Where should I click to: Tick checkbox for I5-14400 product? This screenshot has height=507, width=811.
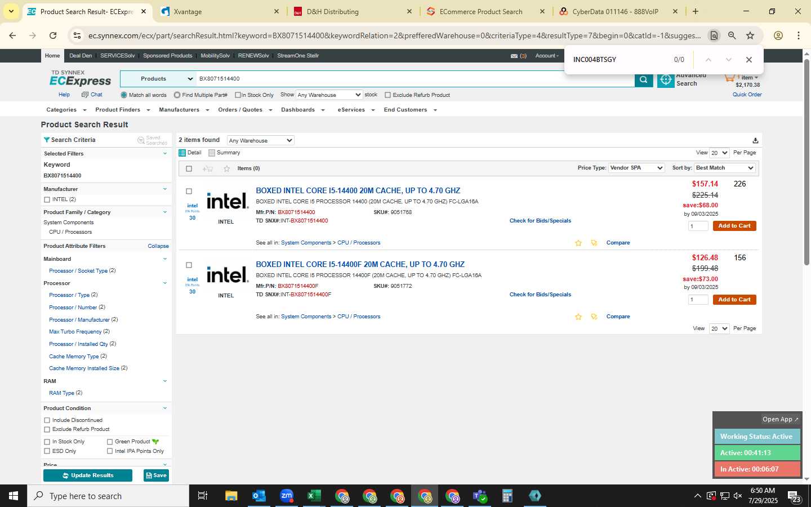click(x=189, y=192)
